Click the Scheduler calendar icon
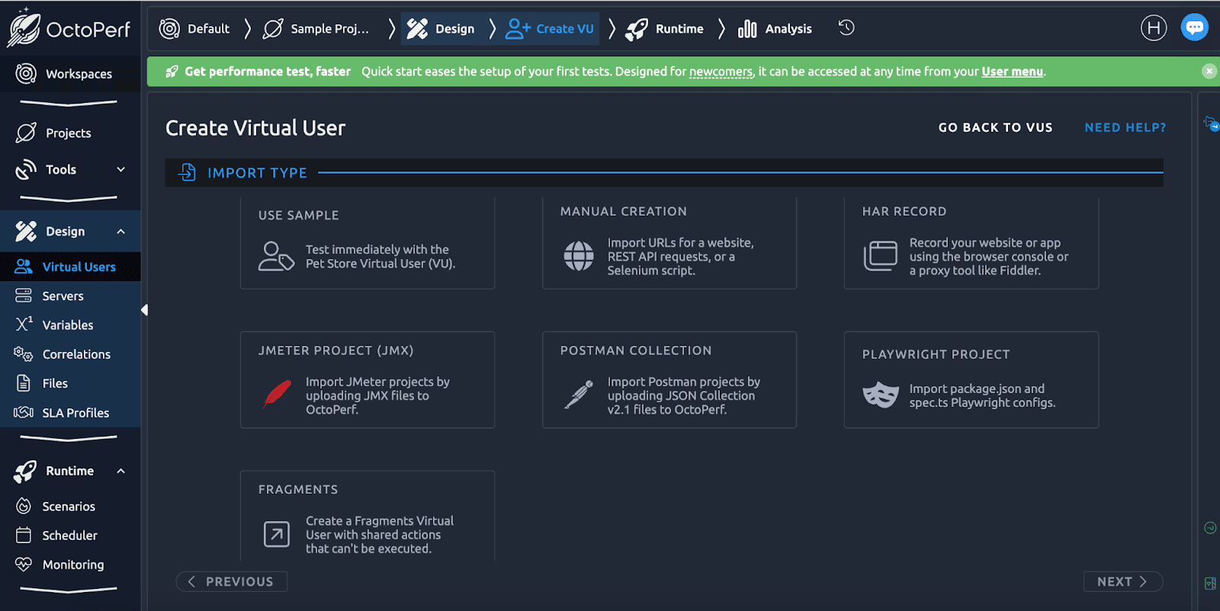 pos(24,535)
